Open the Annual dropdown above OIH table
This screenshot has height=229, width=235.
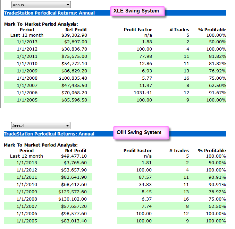(41, 126)
